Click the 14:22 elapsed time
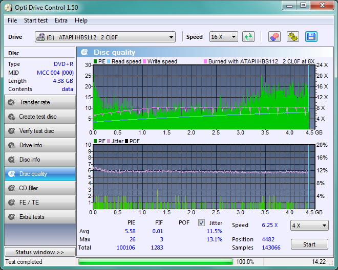Image resolution: width=338 pixels, height=270 pixels. tap(319, 262)
